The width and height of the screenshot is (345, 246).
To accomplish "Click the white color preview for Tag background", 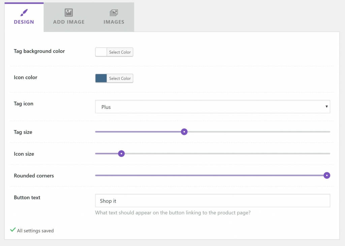I will (x=101, y=52).
